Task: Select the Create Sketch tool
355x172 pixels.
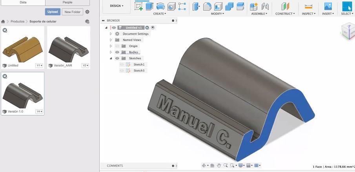Action: pyautogui.click(x=138, y=6)
